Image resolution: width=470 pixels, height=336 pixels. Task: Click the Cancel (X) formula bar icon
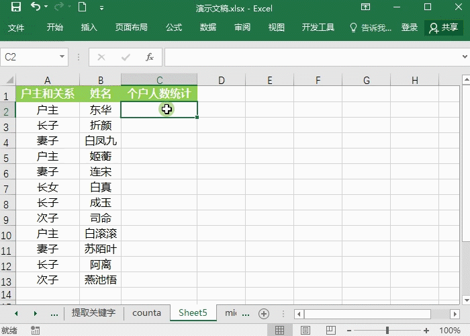101,57
